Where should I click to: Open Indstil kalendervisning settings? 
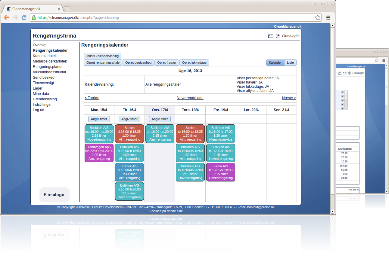102,56
